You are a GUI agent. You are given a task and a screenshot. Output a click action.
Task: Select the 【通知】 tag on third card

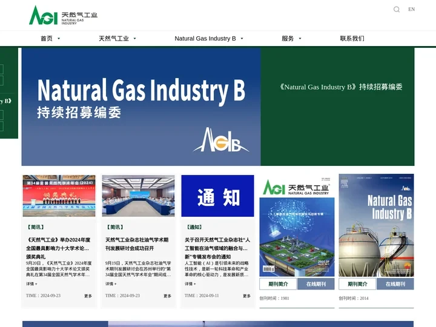tap(194, 227)
